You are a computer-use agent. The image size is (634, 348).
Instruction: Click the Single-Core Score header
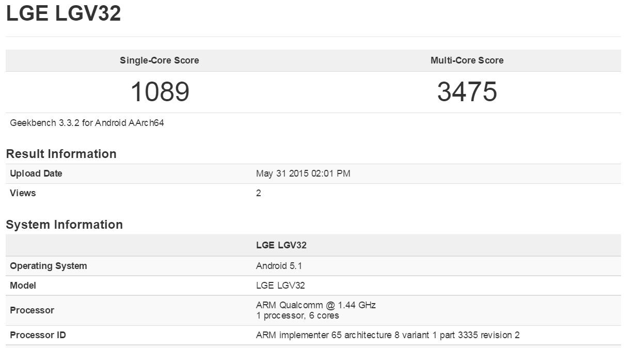click(x=159, y=60)
